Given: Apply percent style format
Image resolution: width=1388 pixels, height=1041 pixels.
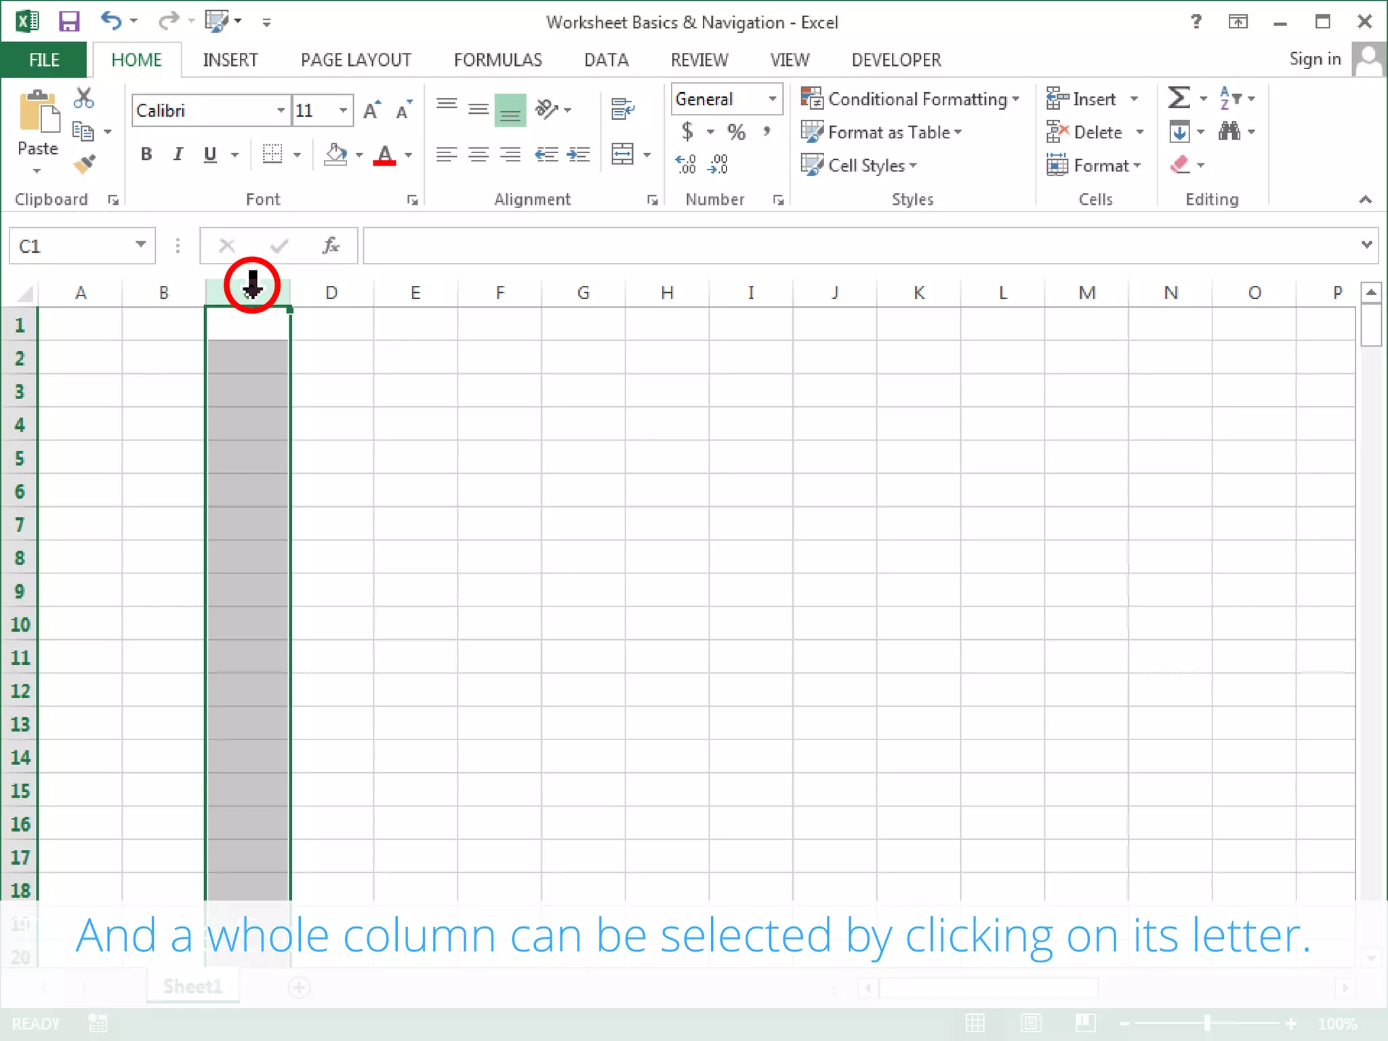Looking at the screenshot, I should click(x=736, y=131).
